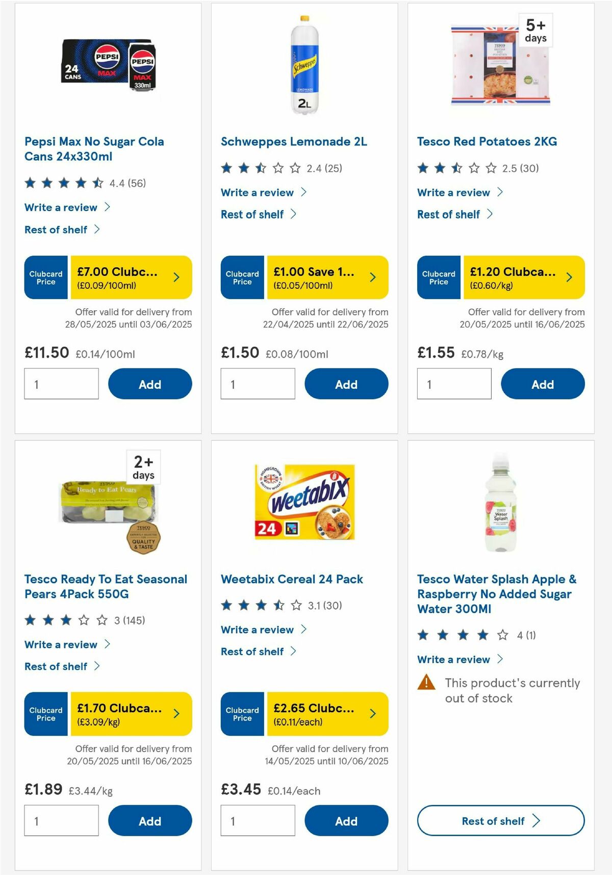The width and height of the screenshot is (612, 875).
Task: Click the fourth star on Tesco Water Splash rating
Action: pos(482,635)
